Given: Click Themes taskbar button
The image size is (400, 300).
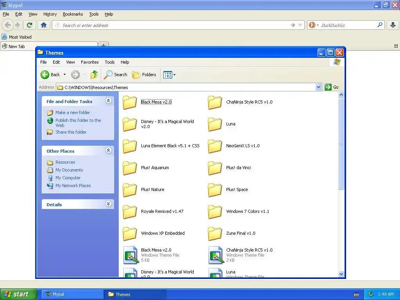Looking at the screenshot, I should pos(135,294).
